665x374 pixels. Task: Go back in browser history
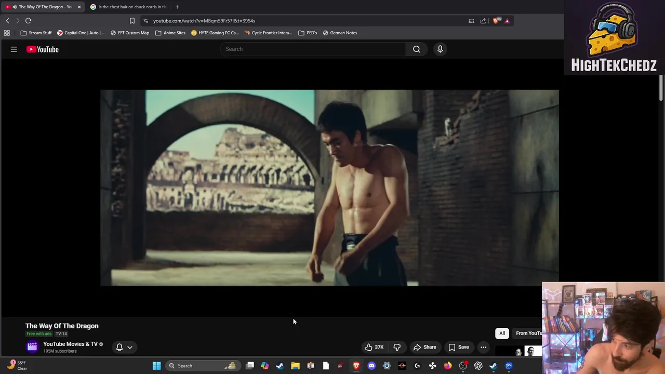pyautogui.click(x=7, y=21)
